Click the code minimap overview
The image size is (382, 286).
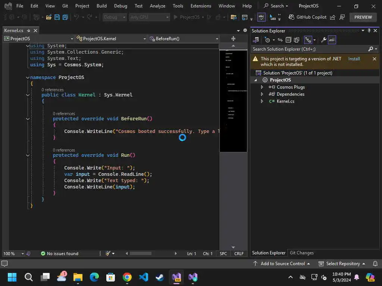233,101
